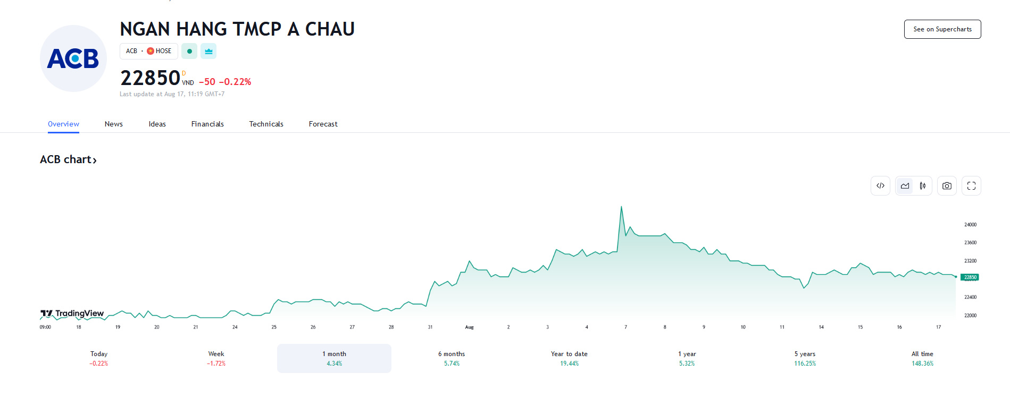Open the chart in fullscreen mode
Image resolution: width=1010 pixels, height=397 pixels.
971,186
